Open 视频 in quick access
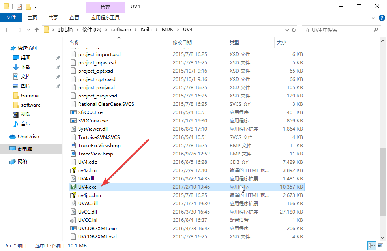 (x=21, y=114)
